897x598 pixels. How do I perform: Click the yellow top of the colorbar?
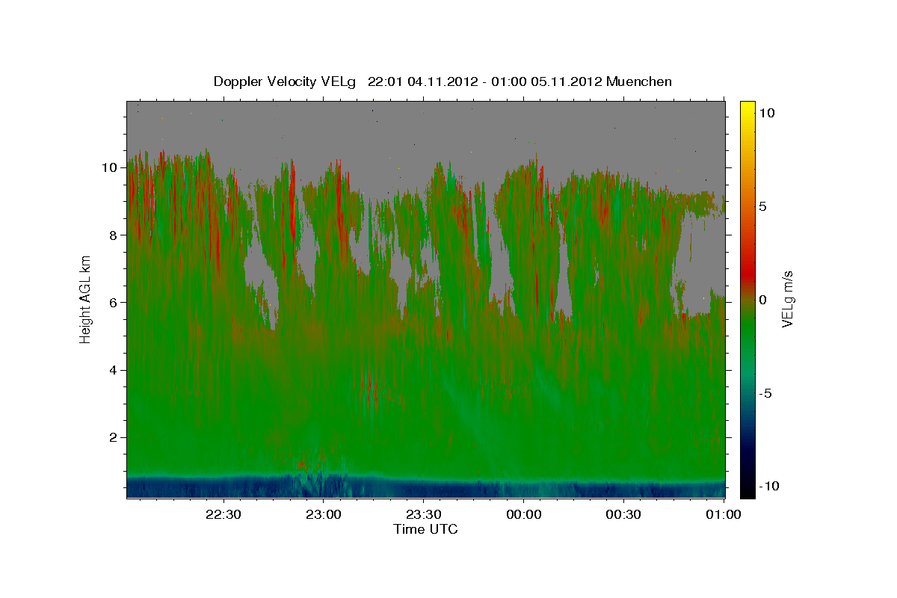pos(747,108)
